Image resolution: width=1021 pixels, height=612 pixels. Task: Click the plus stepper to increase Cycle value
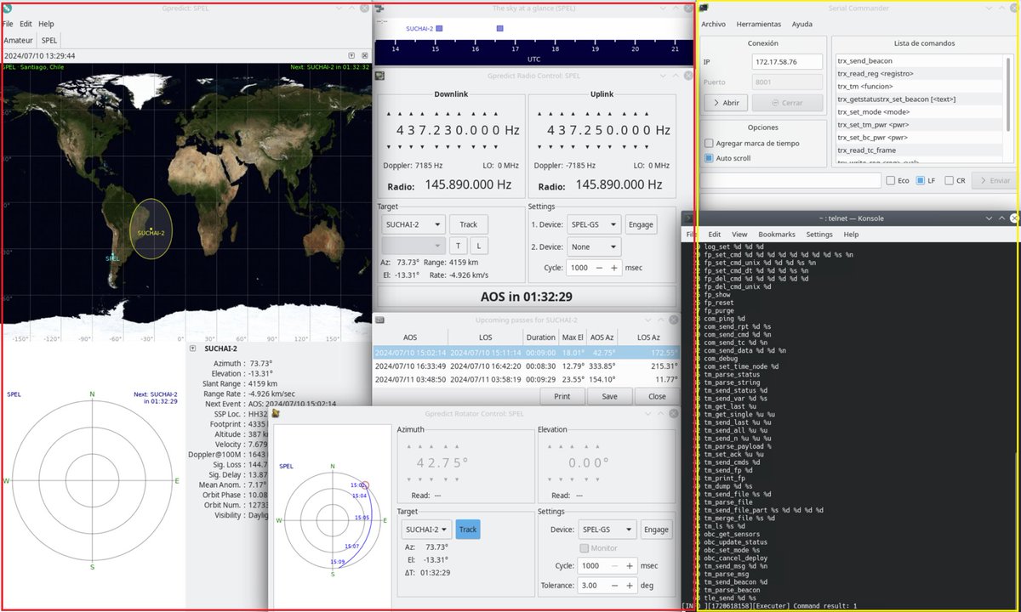[613, 267]
